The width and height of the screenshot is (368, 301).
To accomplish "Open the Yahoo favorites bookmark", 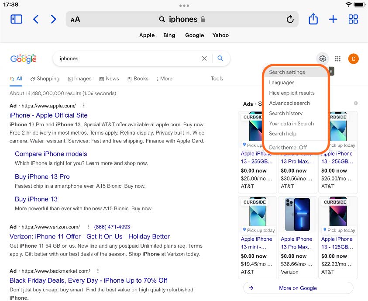I will click(220, 35).
